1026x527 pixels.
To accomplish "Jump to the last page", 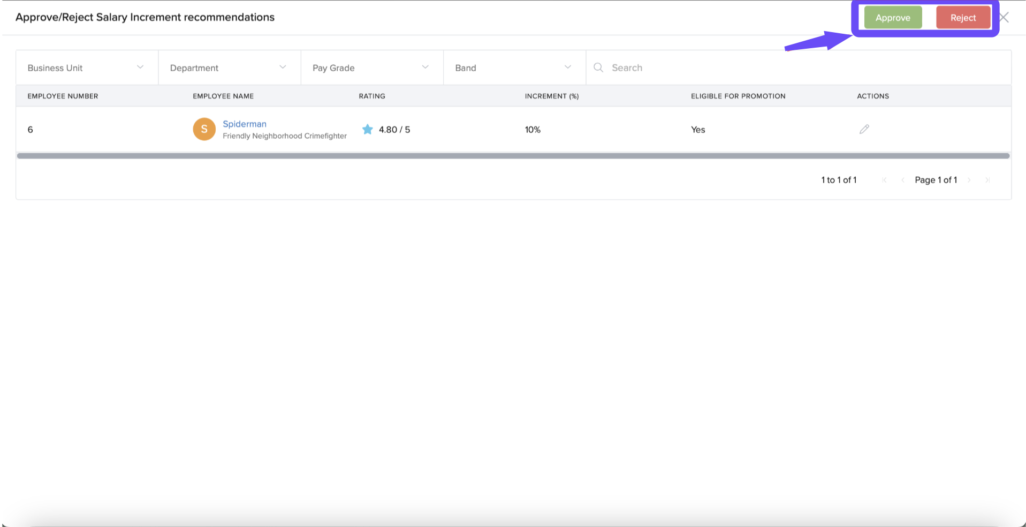I will pyautogui.click(x=987, y=180).
